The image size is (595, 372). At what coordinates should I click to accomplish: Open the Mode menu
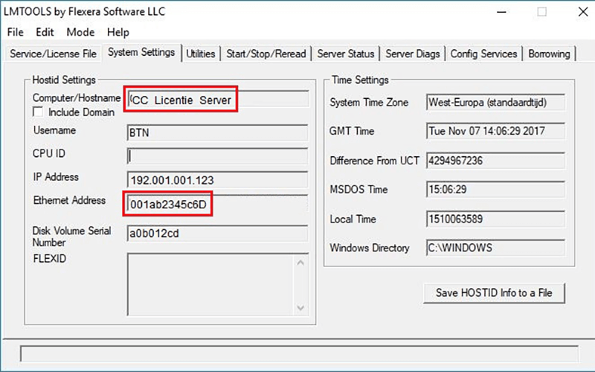pos(80,32)
